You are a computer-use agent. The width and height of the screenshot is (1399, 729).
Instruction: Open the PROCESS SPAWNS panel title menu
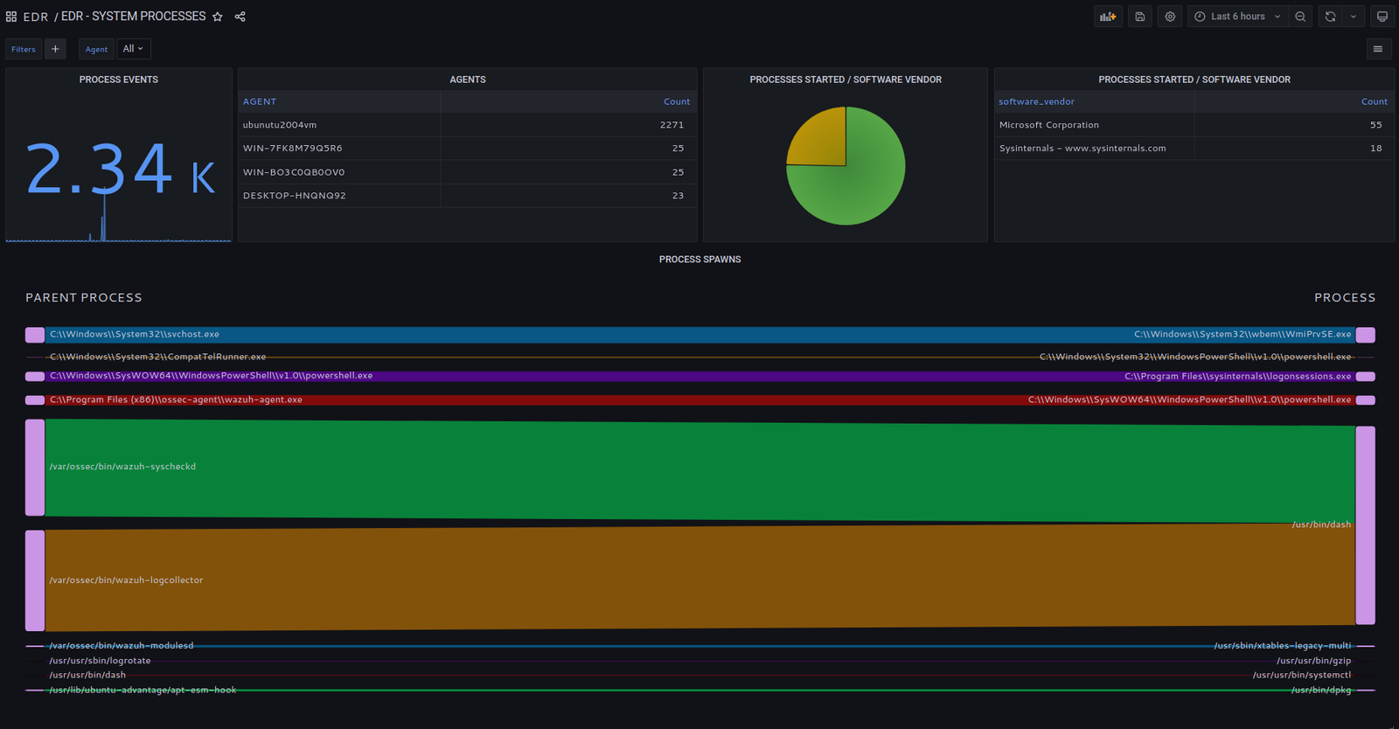[699, 260]
